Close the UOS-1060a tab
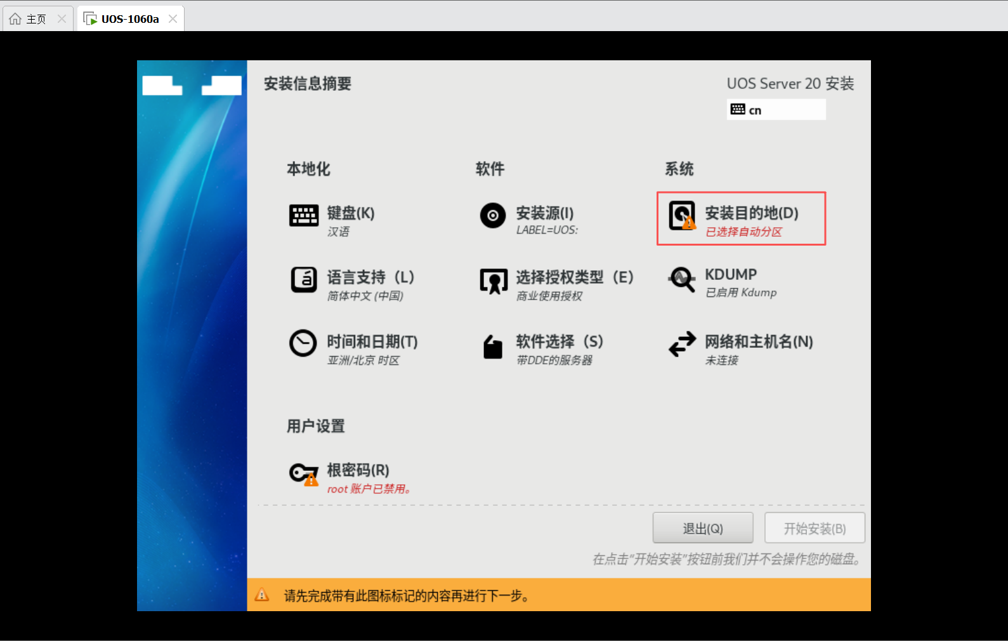Screen dimensions: 1008x641 tap(173, 19)
